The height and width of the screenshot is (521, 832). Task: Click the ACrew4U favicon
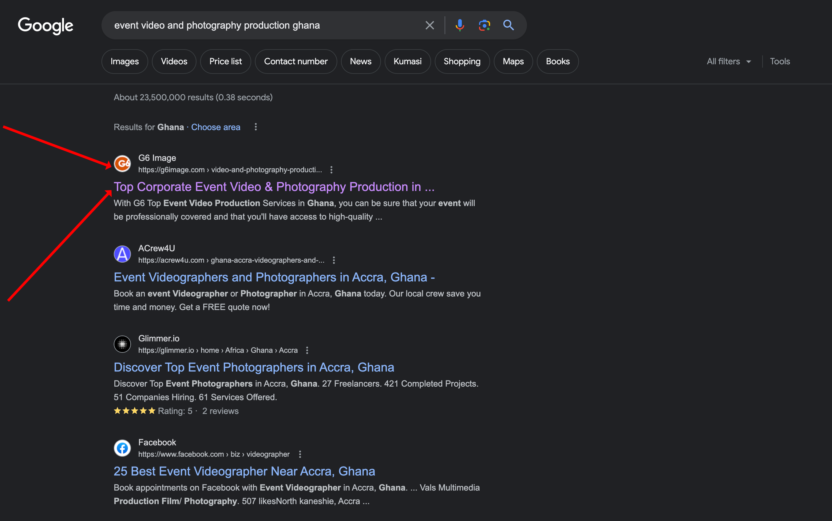pos(122,254)
